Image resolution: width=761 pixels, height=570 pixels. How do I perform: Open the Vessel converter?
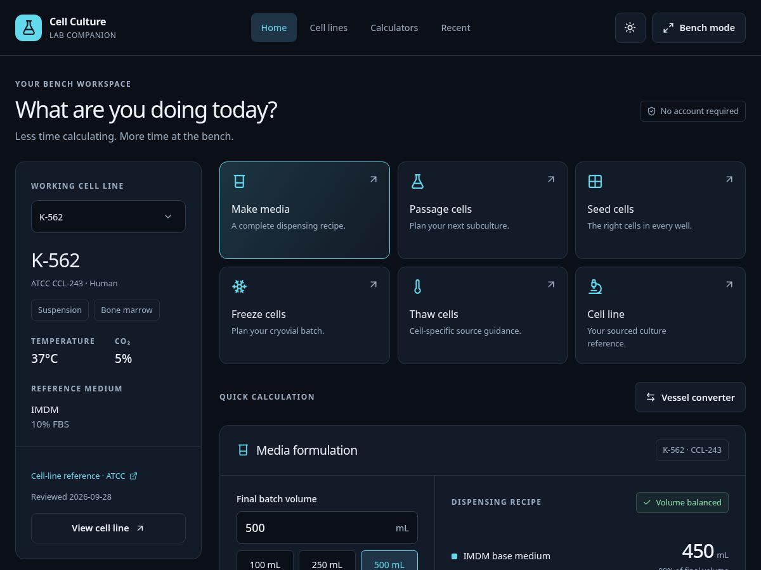click(690, 397)
